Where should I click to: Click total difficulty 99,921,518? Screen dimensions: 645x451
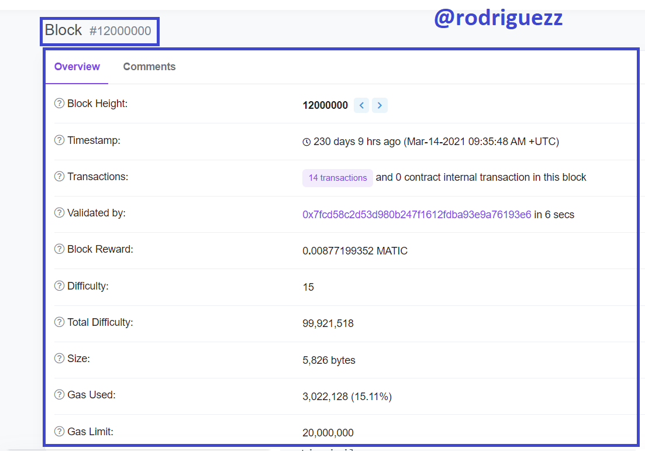coord(328,323)
